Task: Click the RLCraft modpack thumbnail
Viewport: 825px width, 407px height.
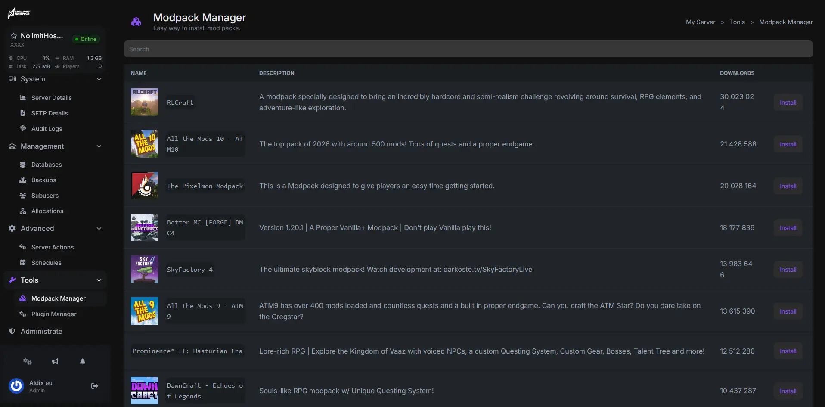Action: coord(145,102)
